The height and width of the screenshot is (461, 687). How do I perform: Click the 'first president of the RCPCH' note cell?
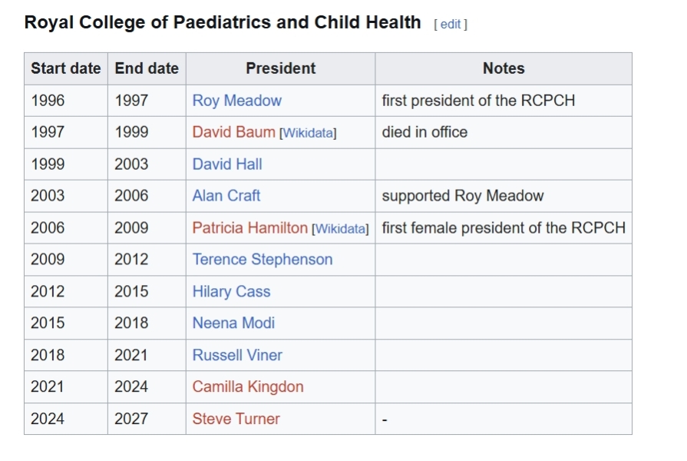coord(478,101)
